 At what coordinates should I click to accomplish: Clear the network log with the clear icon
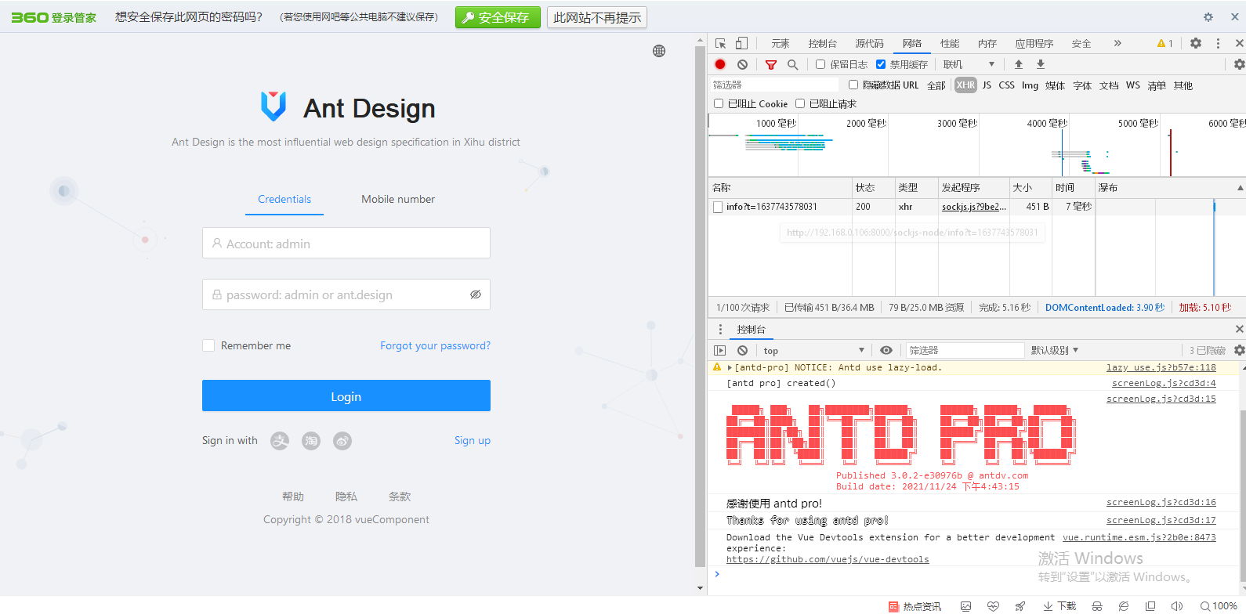tap(742, 64)
